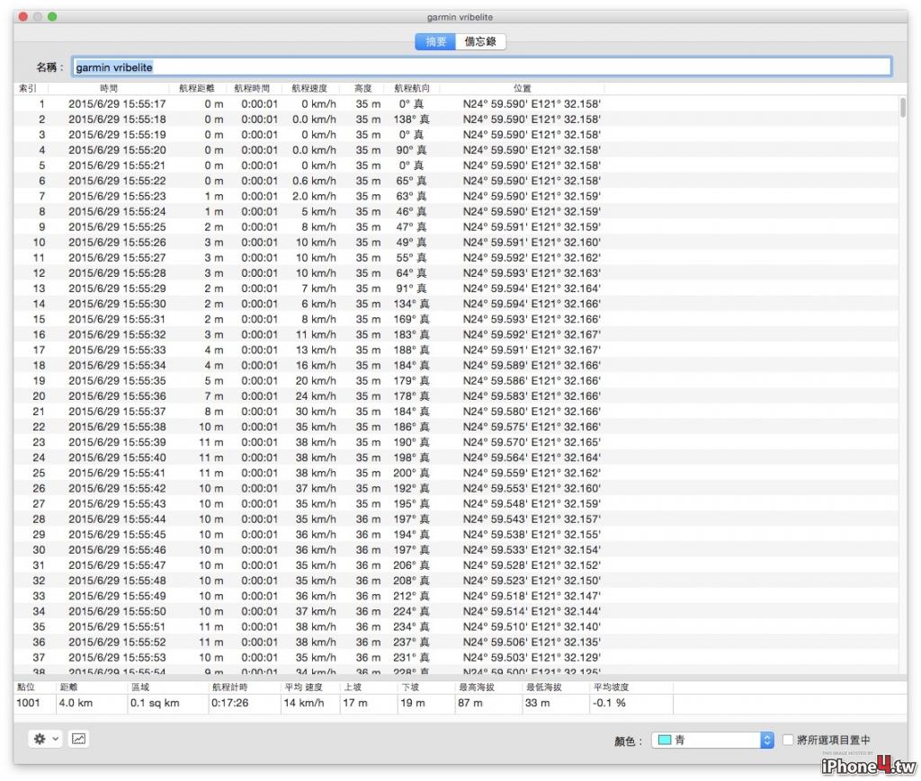921x781 pixels.
Task: Close the window with red button
Action: point(22,16)
